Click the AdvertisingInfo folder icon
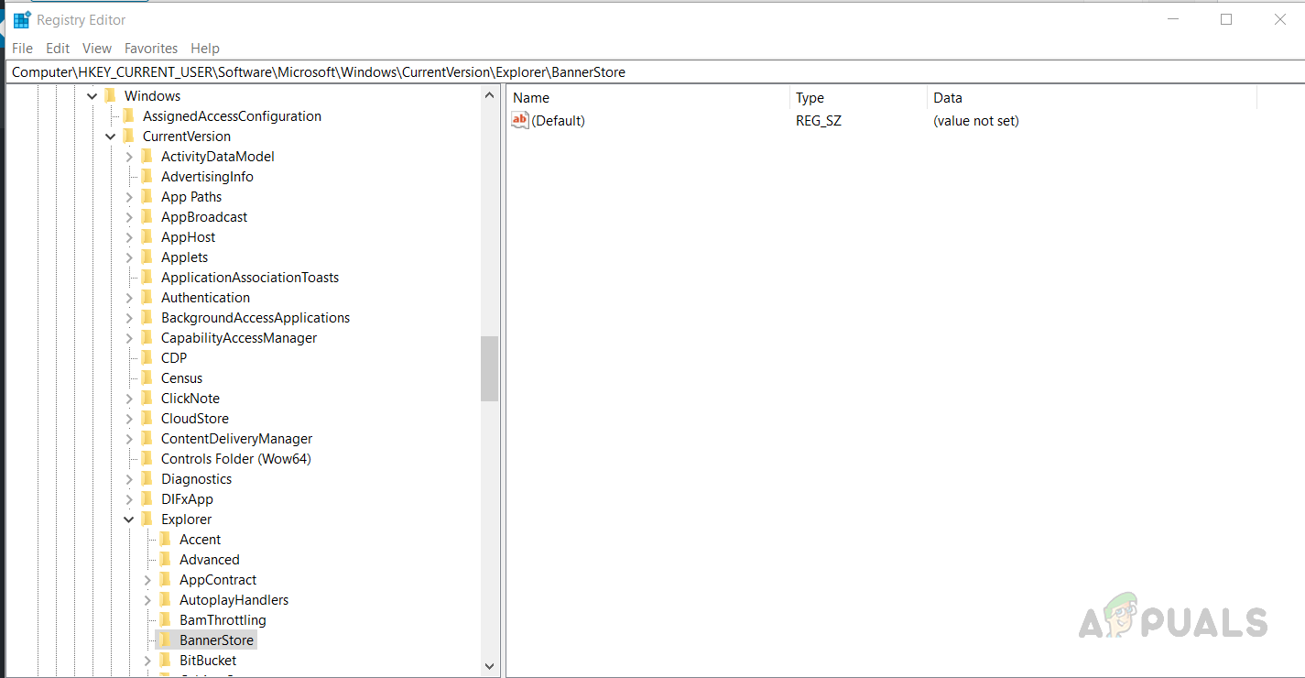 pos(147,176)
